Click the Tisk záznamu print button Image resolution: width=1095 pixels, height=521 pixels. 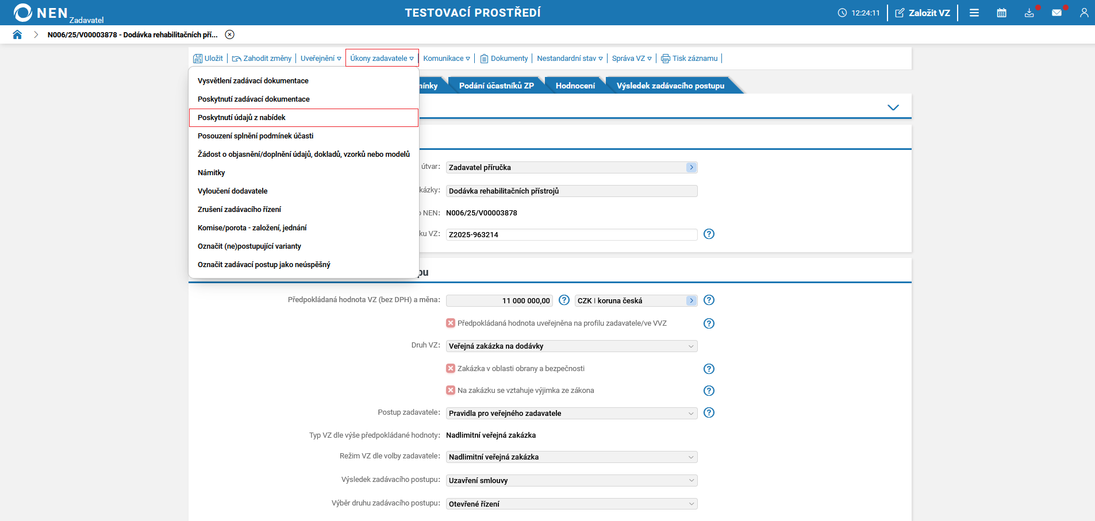(689, 58)
